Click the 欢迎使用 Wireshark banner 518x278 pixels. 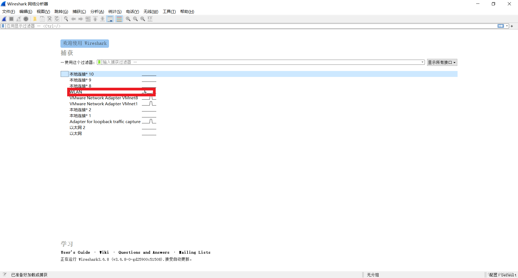85,43
